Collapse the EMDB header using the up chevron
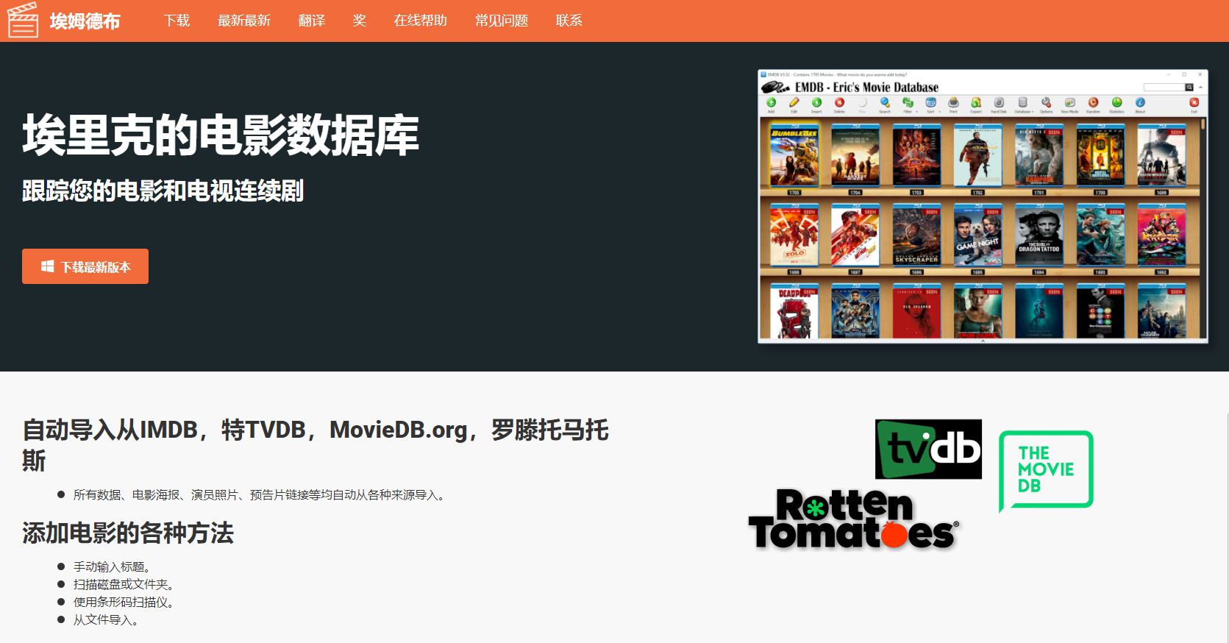Viewport: 1229px width, 643px height. point(1200,88)
